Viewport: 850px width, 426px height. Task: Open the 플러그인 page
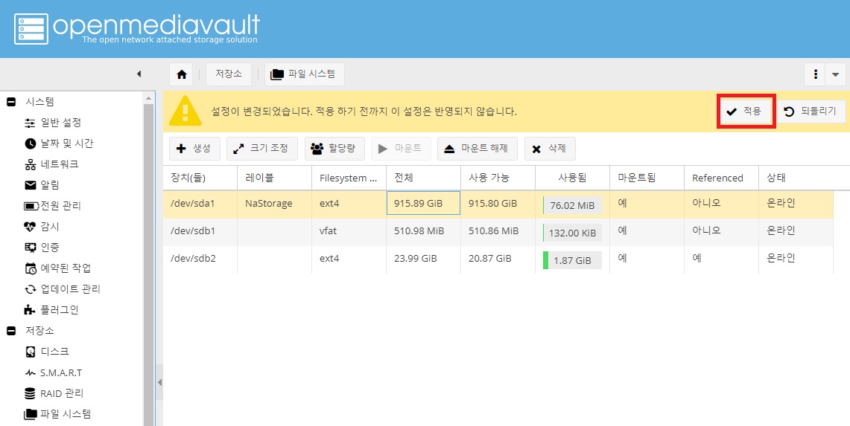point(59,310)
